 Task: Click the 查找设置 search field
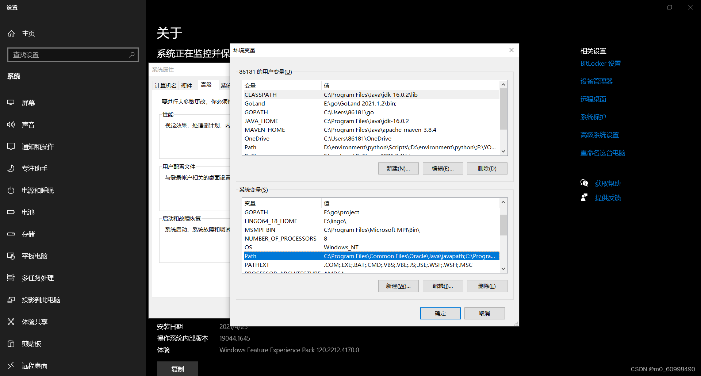[73, 55]
